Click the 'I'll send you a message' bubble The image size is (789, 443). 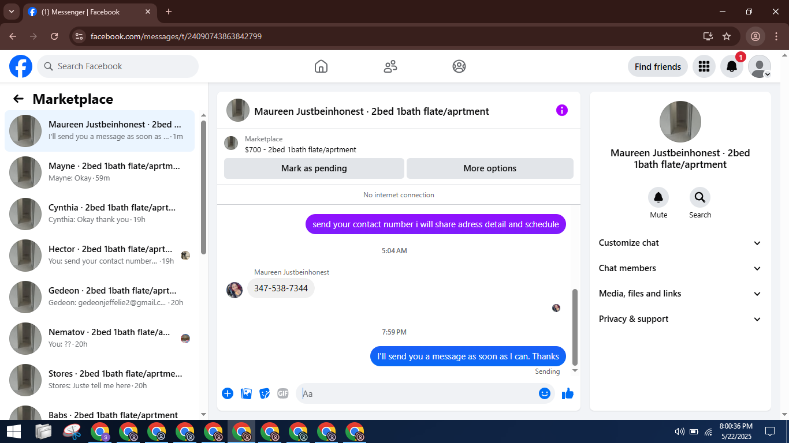pyautogui.click(x=468, y=356)
